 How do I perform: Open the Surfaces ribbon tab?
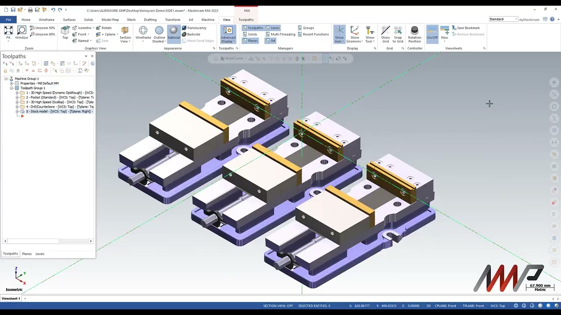[x=69, y=20]
